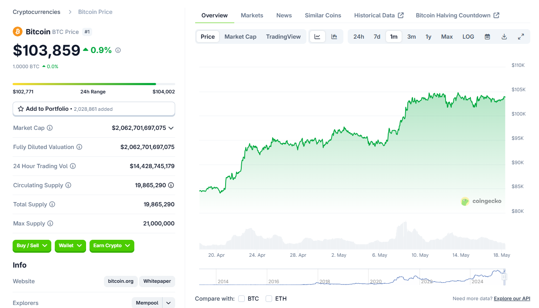This screenshot has width=539, height=308.
Task: Tick the ETH compare checkbox
Action: click(x=269, y=299)
